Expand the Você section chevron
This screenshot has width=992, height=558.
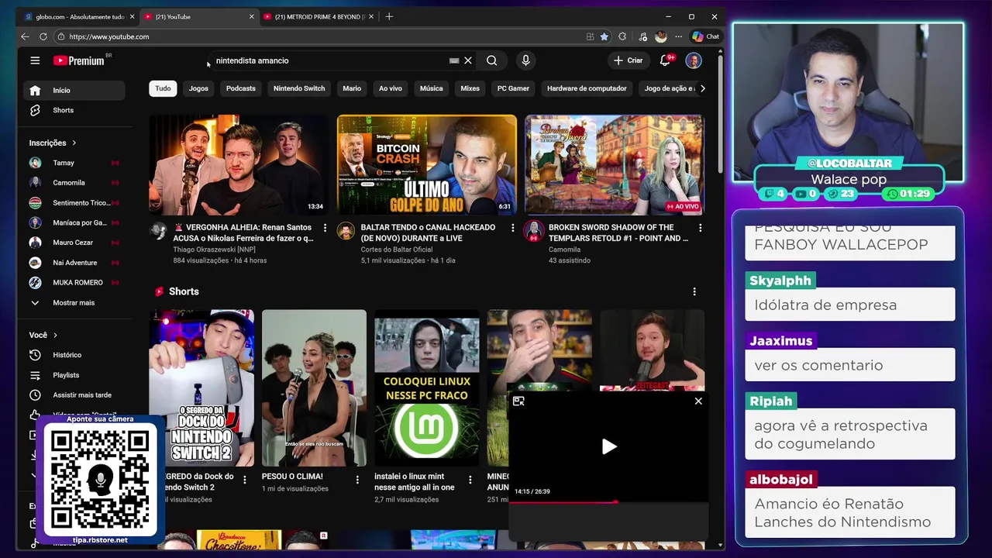click(x=55, y=336)
